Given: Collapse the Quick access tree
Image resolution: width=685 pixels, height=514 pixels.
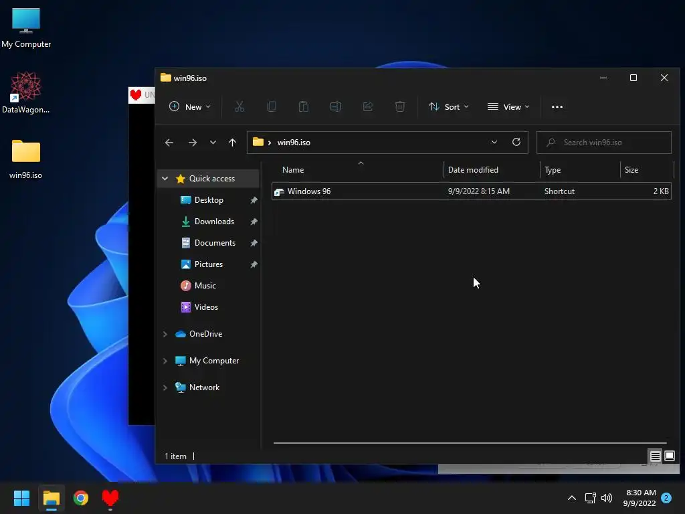Looking at the screenshot, I should point(165,178).
